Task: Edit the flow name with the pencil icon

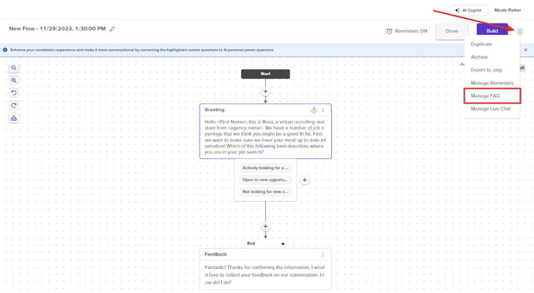Action: point(112,29)
